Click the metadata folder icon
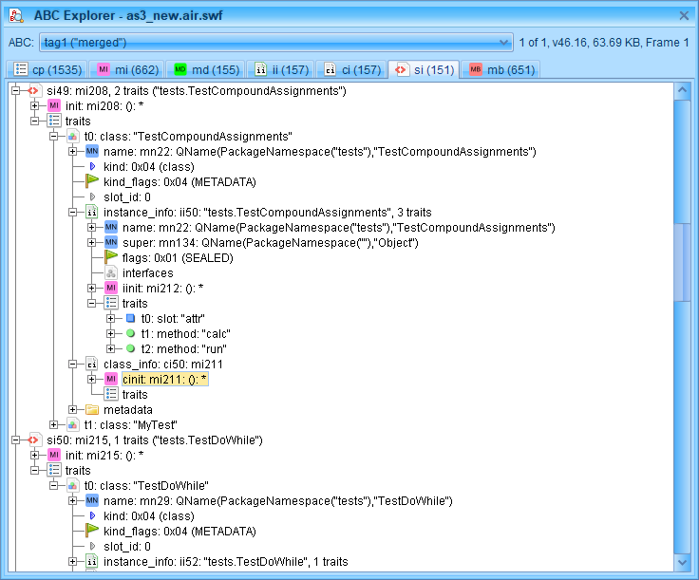The height and width of the screenshot is (580, 699). pyautogui.click(x=92, y=410)
